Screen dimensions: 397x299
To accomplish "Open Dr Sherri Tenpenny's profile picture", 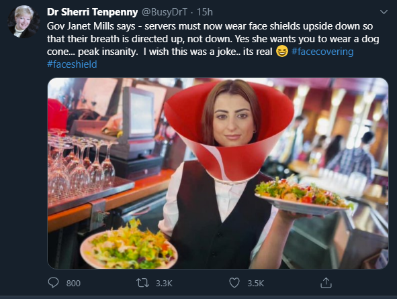I will 24,21.
